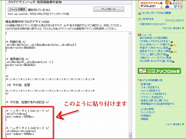Open the 読者を公開・非公開にする link
Viewport: 186px width, 139px height.
154,100
